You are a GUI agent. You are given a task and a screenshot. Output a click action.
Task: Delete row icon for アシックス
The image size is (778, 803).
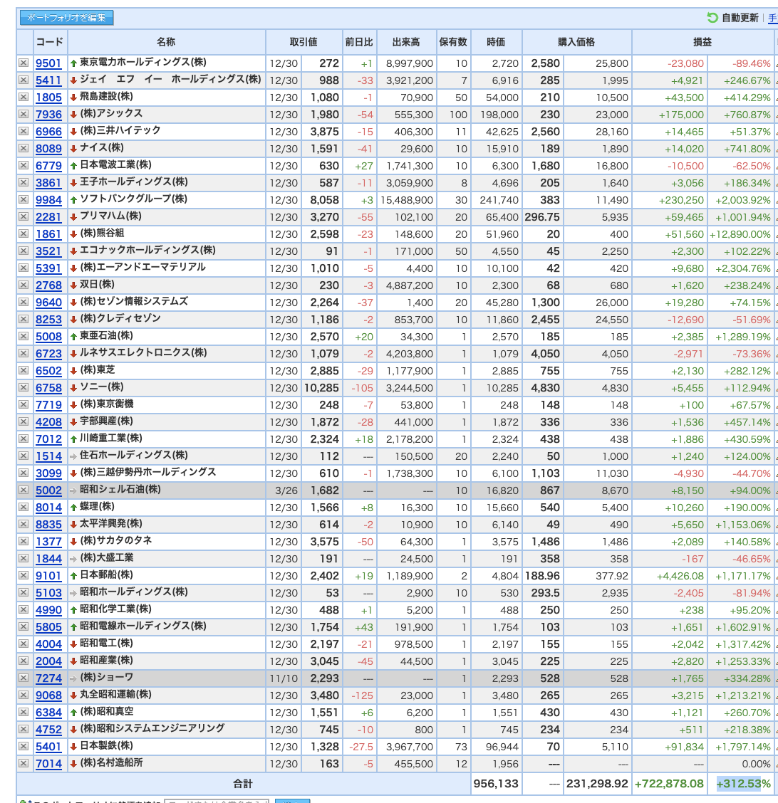[24, 114]
